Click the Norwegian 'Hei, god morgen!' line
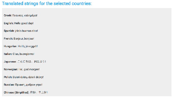 click(x=22, y=69)
